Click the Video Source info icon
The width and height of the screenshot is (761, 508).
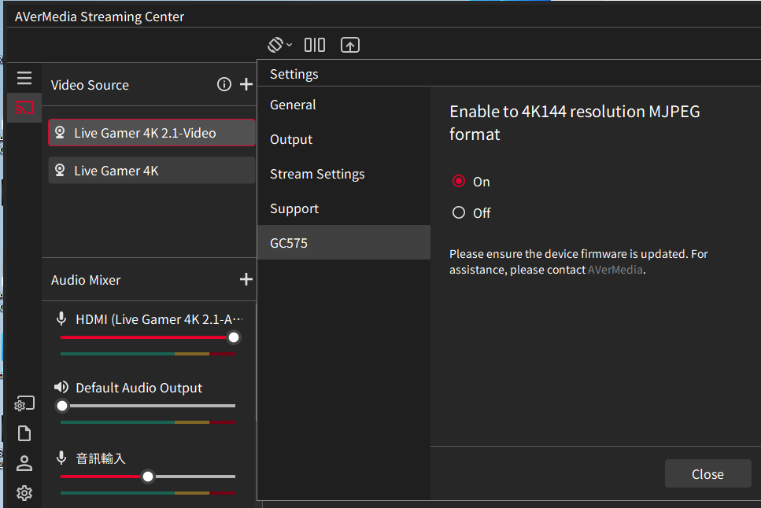[224, 84]
